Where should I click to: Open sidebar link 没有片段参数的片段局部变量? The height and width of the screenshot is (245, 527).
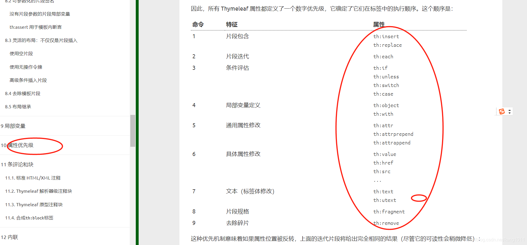coord(40,14)
